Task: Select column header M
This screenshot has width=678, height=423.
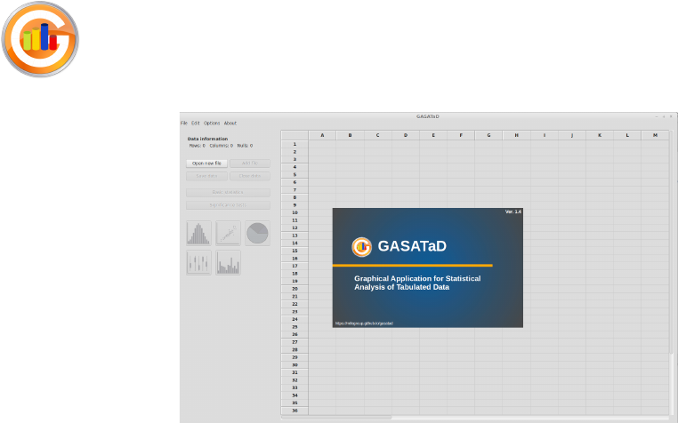Action: (x=656, y=135)
